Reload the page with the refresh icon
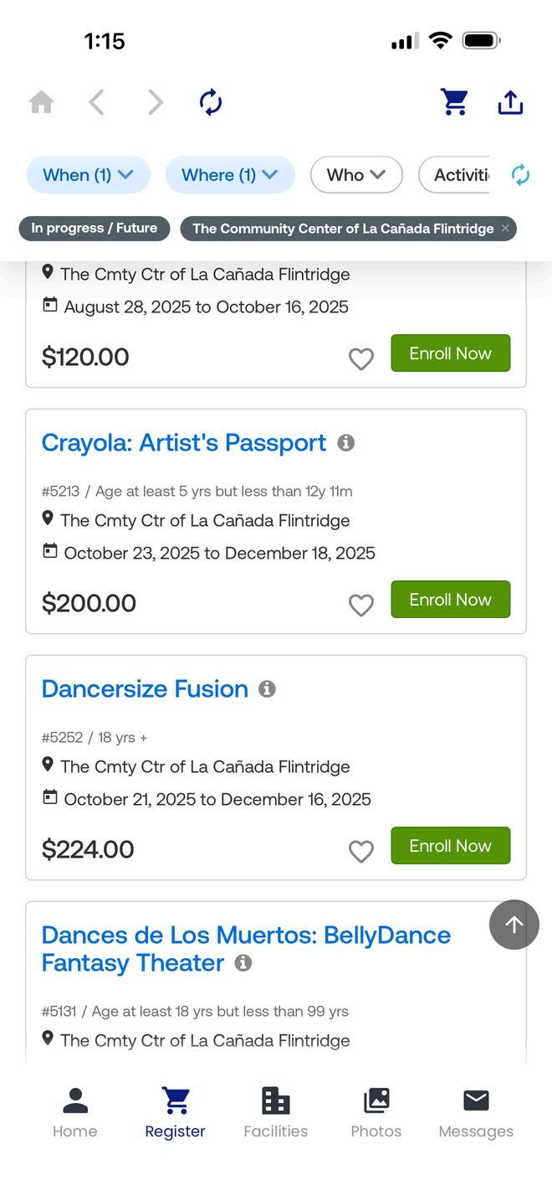Viewport: 552px width, 1201px height. click(211, 102)
